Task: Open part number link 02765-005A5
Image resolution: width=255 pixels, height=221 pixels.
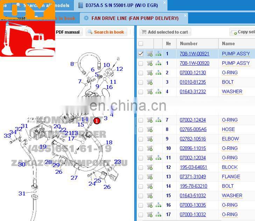Action: click(193, 130)
